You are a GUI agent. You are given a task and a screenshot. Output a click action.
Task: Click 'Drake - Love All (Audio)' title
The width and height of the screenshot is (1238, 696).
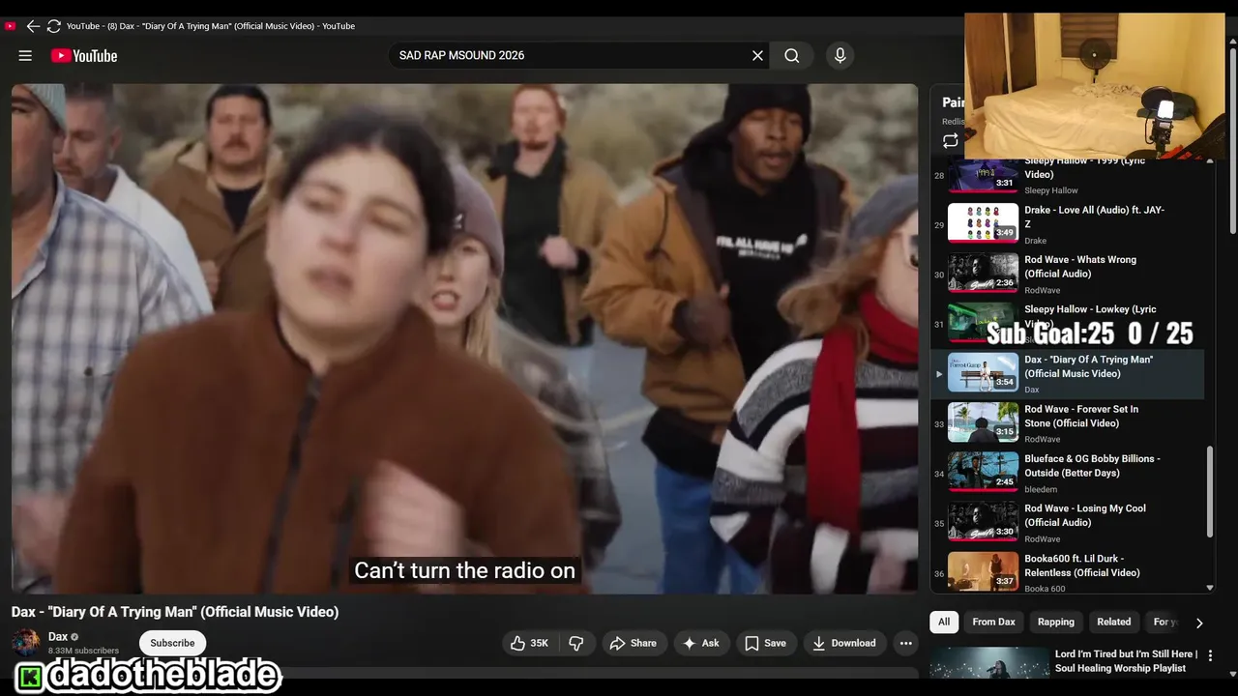pos(1094,217)
